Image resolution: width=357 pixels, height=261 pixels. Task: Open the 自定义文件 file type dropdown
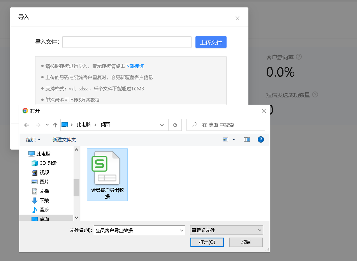pyautogui.click(x=226, y=230)
